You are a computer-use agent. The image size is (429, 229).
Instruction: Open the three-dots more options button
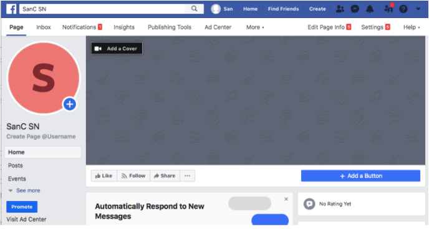[187, 176]
